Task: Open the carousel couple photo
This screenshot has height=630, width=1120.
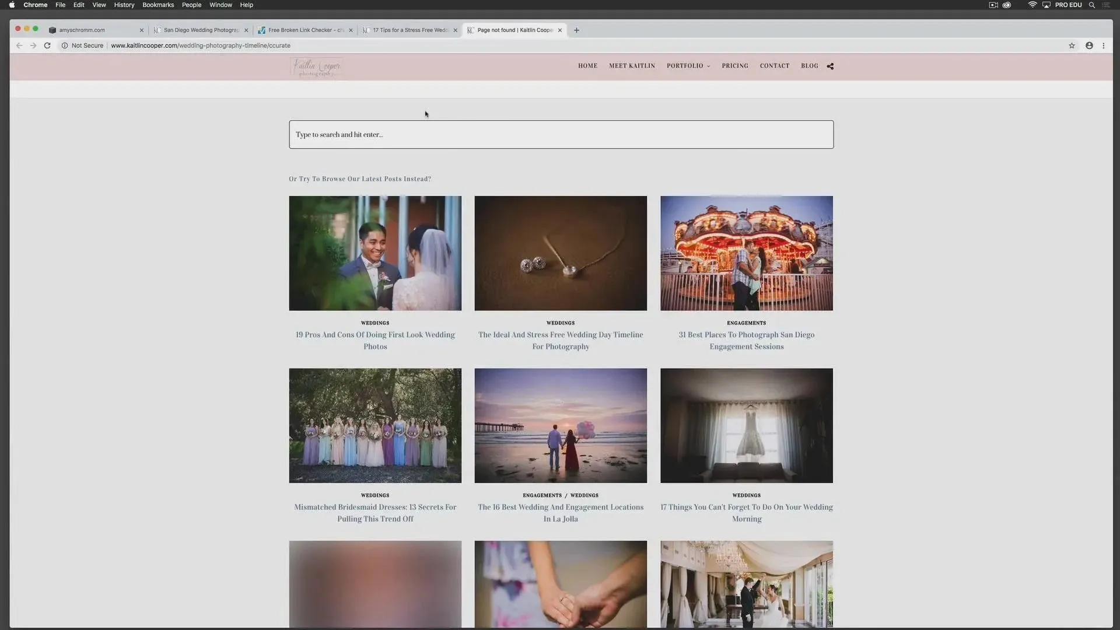Action: 747,253
